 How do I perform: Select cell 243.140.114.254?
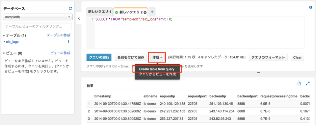[222, 111]
